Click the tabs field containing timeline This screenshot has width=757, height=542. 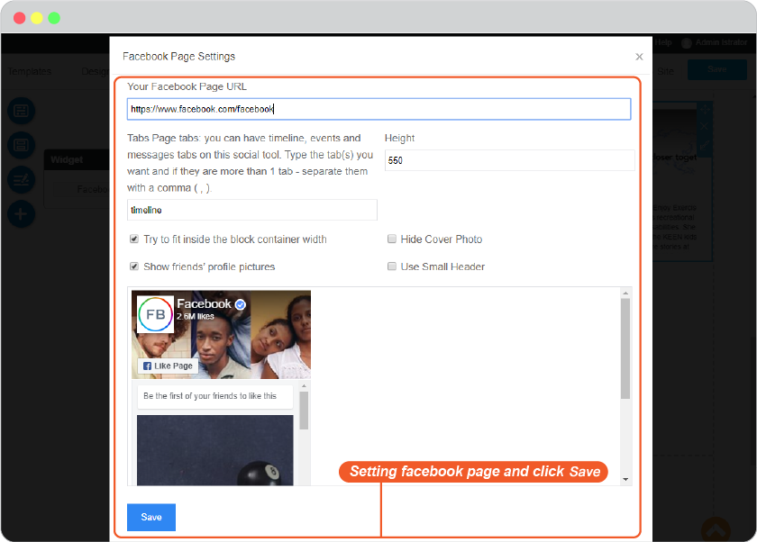[x=252, y=210]
